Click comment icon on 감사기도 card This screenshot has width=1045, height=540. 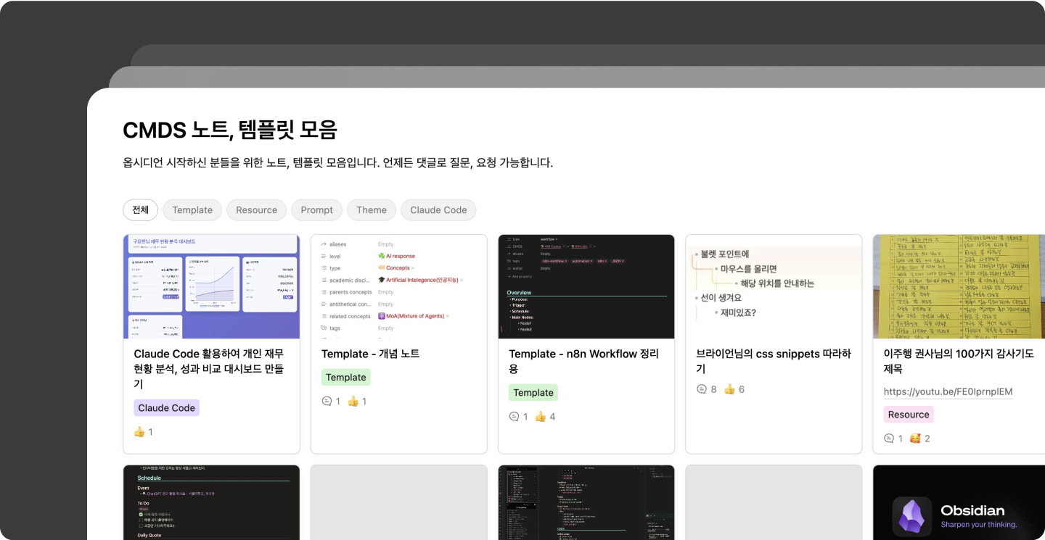point(889,439)
